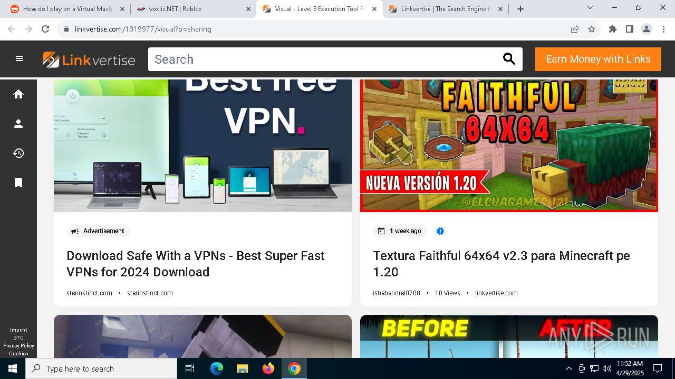Launch Microsoft Edge from taskbar
The width and height of the screenshot is (675, 379).
click(217, 368)
